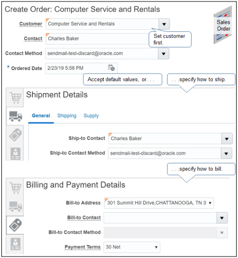238x258 pixels.
Task: Open the Payment Terms 30 Net dropdown
Action: 132,247
